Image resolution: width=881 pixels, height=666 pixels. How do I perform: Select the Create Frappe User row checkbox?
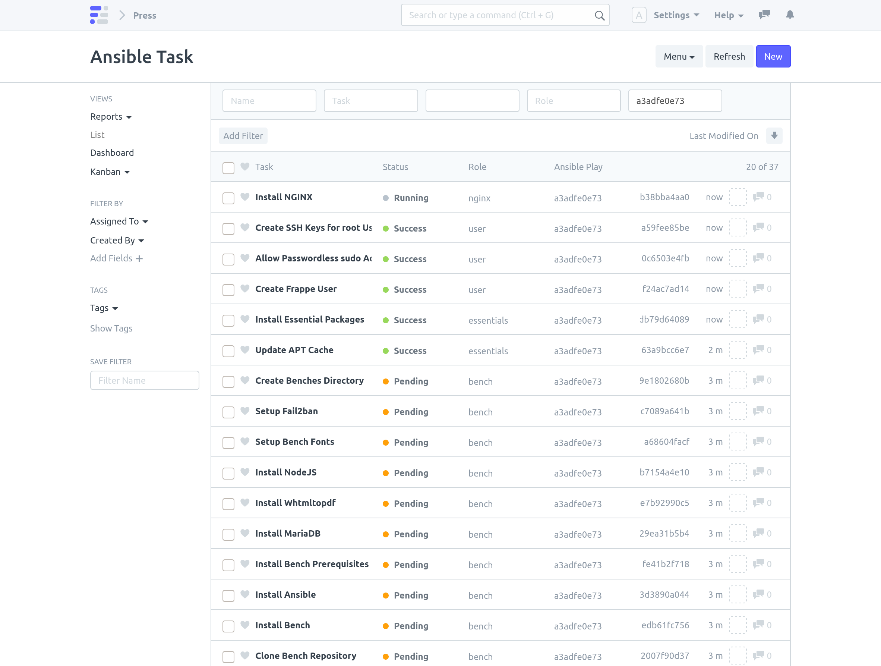point(228,290)
